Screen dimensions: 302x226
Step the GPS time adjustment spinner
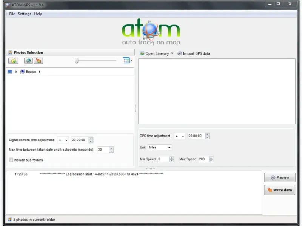(207, 136)
